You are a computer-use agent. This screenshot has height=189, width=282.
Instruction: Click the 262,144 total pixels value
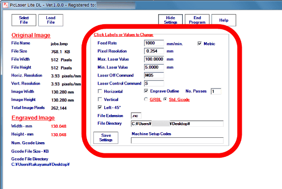58,108
